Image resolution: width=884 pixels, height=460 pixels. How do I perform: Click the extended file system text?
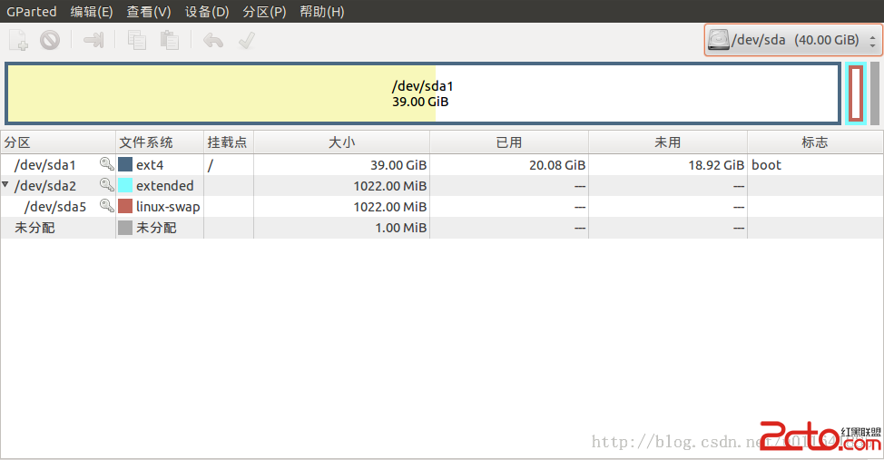164,185
